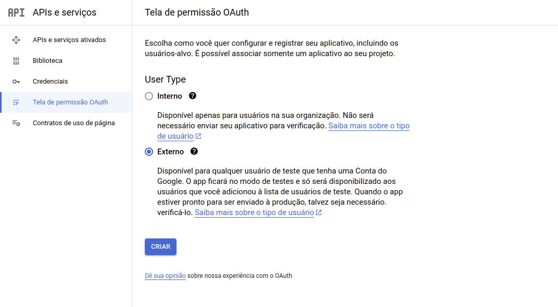Click the Interno option label
Image resolution: width=558 pixels, height=307 pixels.
169,96
